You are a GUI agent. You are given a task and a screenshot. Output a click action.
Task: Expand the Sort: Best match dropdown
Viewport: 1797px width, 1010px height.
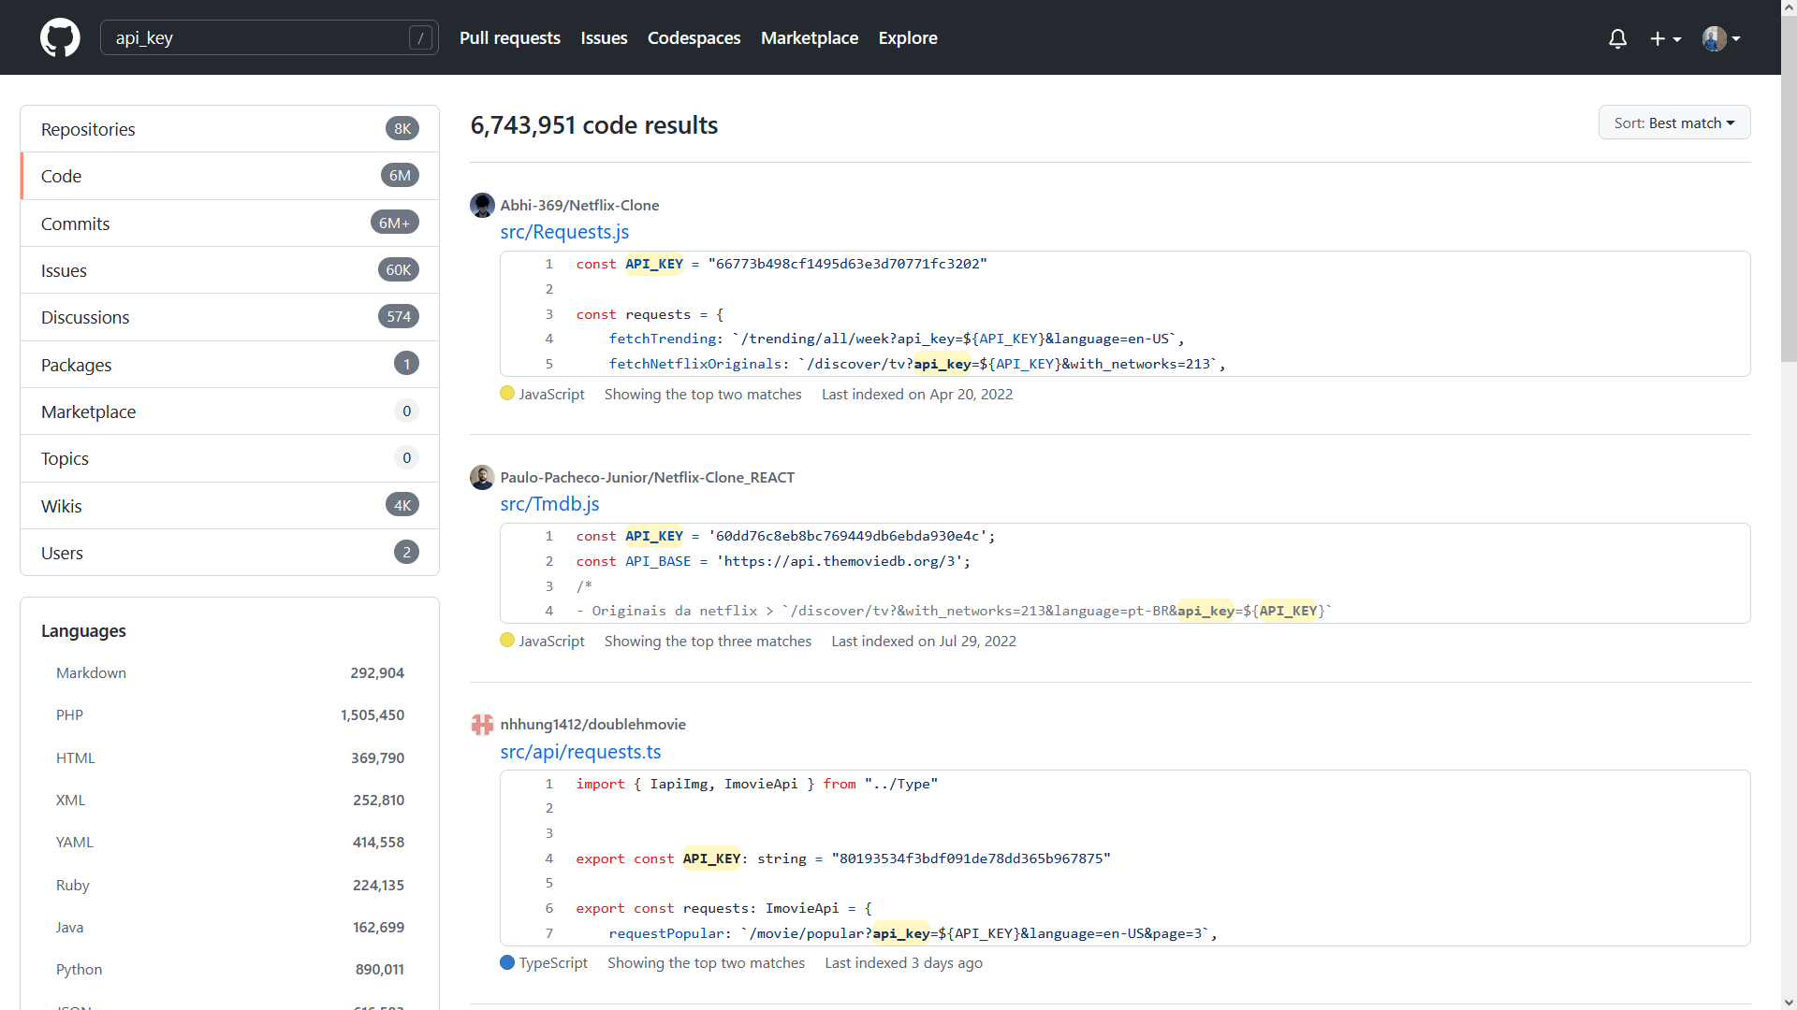pos(1673,123)
